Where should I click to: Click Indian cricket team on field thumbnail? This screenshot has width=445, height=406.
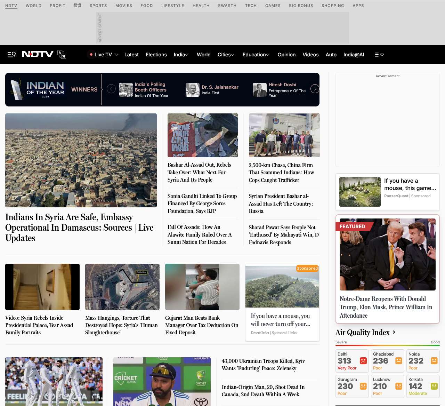[54, 382]
